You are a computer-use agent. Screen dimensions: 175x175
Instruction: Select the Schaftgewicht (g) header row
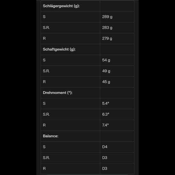(87, 49)
